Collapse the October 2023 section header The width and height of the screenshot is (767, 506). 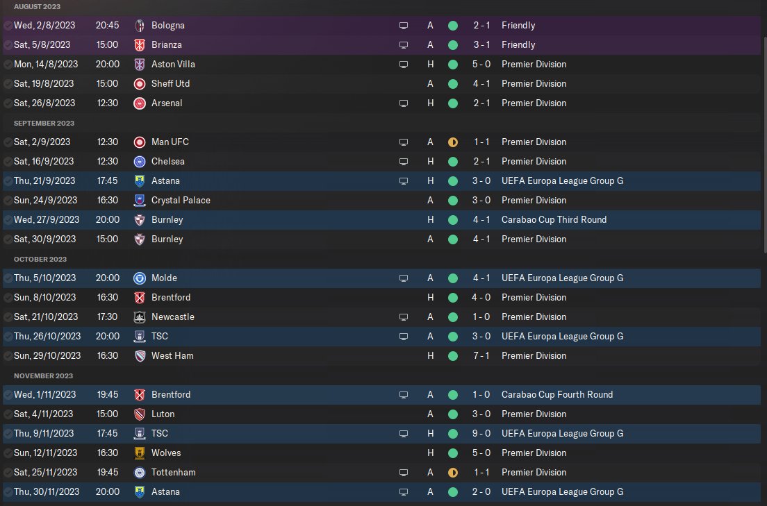40,259
